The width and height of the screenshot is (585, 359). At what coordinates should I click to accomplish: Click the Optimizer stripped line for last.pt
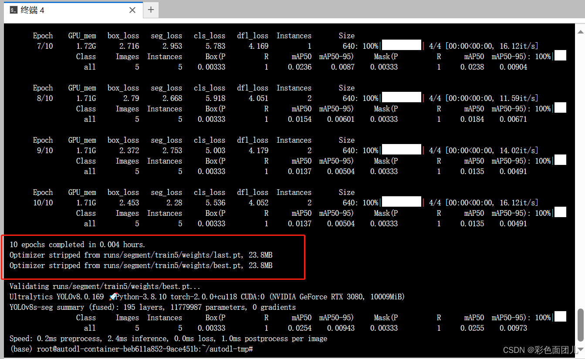point(141,255)
